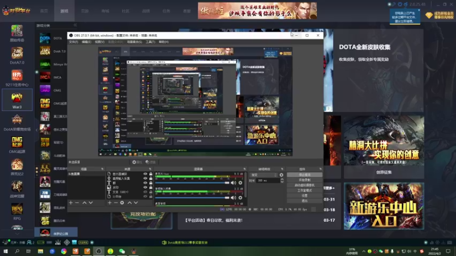Show hidden system tray icons

point(364,251)
